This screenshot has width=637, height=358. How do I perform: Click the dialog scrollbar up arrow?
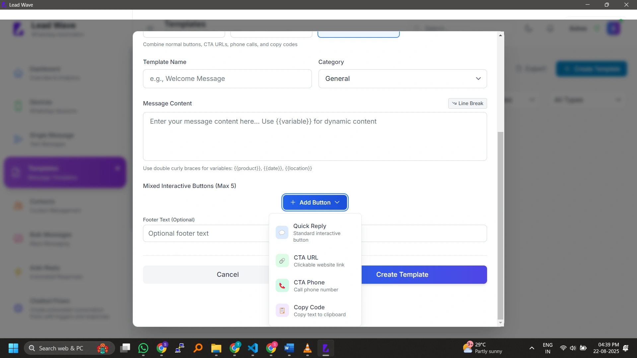(500, 35)
